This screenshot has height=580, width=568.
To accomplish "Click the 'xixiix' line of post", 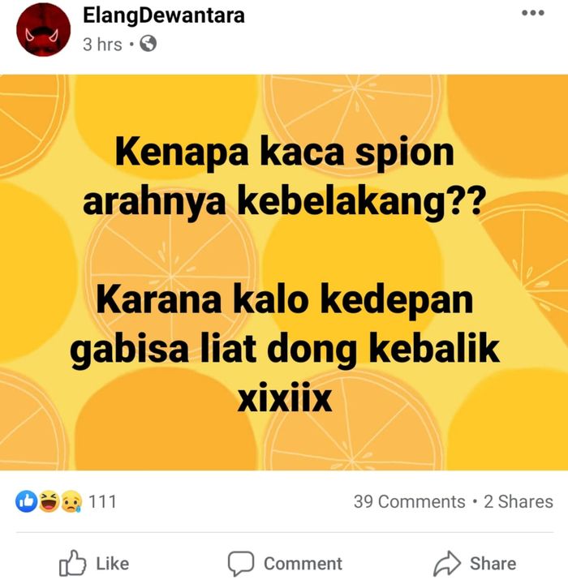I will 284,398.
